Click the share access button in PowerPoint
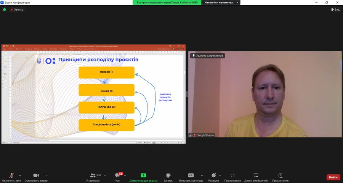343x183 pixels. [x=178, y=49]
